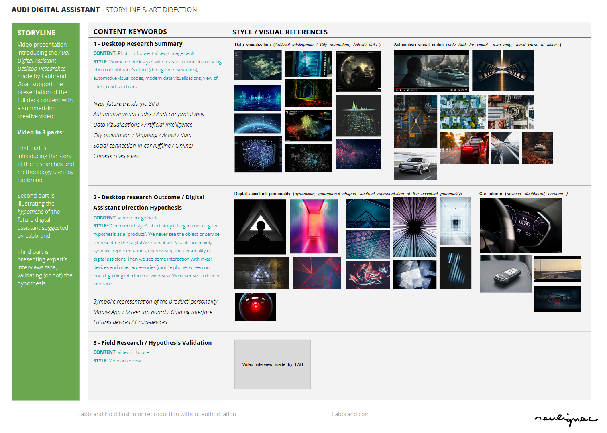607x433 pixels.
Task: Select the green 'STORYLINE' heading
Action: 37,33
